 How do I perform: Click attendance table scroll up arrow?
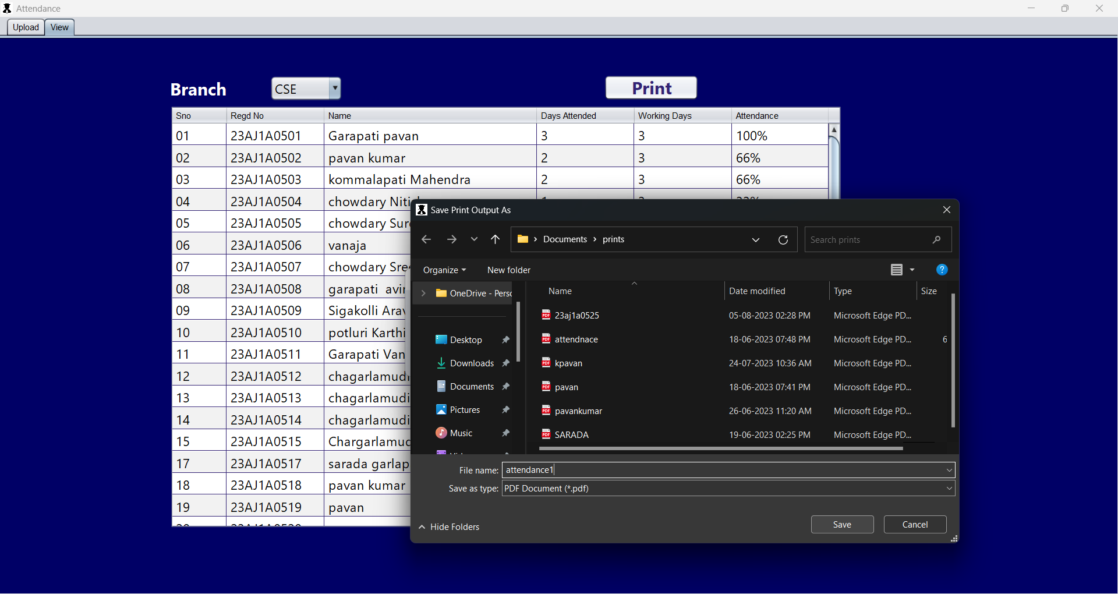834,130
